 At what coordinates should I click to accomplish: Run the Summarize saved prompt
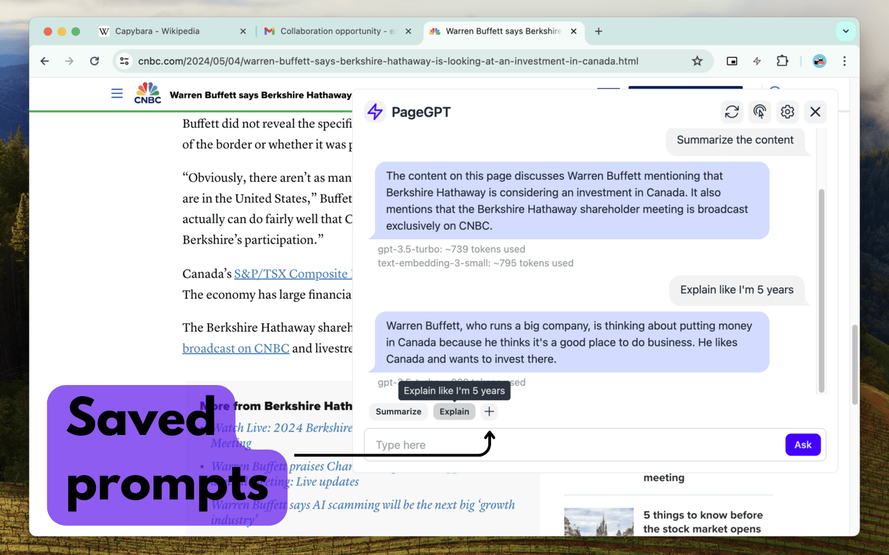tap(398, 411)
